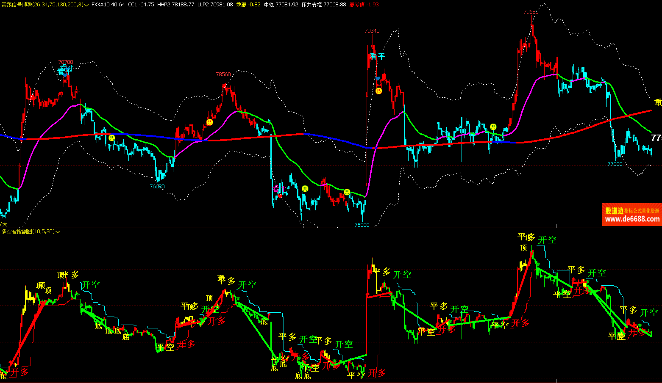Select the 离差值 readout in header
The width and height of the screenshot is (662, 383).
364,5
